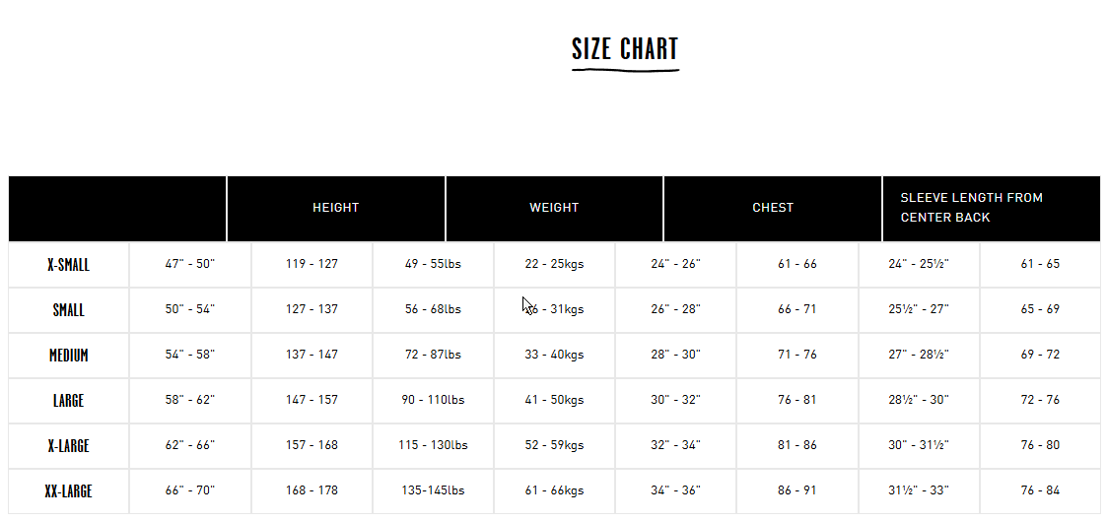The width and height of the screenshot is (1107, 521).
Task: Click the 49 - 55lbs weight cell
Action: tap(433, 264)
